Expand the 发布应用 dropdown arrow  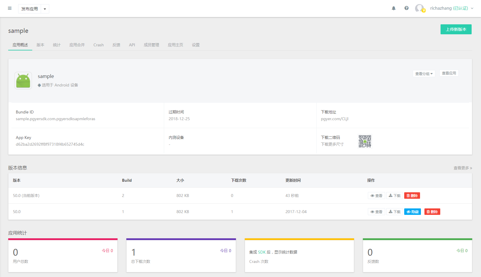pos(45,9)
